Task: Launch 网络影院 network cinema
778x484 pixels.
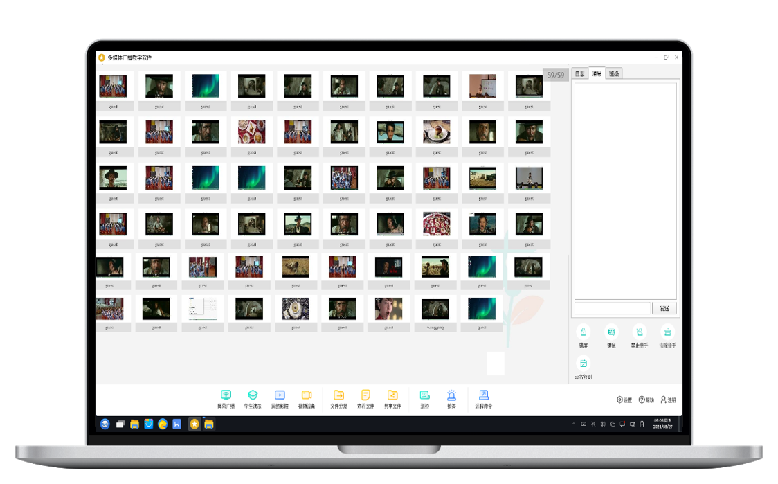Action: pos(280,396)
